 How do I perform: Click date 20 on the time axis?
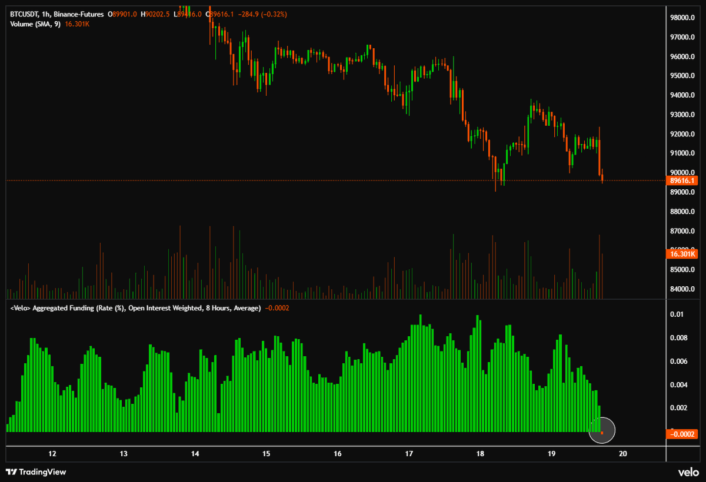623,454
